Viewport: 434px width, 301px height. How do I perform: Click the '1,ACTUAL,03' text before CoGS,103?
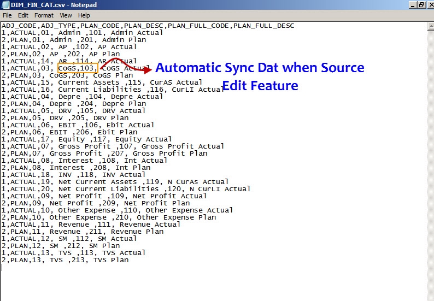click(26, 68)
